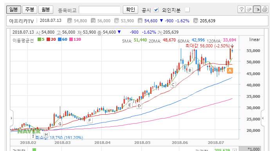
Task: Click the 2018.04 date axis label
Action: (102, 143)
